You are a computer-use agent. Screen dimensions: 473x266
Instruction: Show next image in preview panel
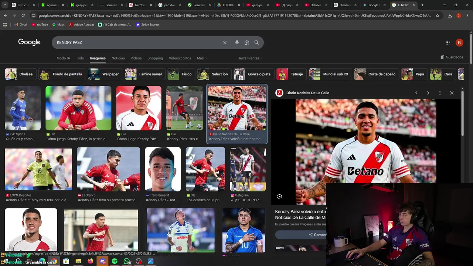point(428,93)
